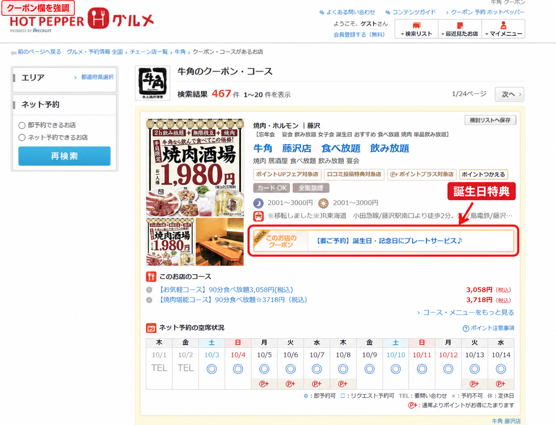Image resolution: width=556 pixels, height=425 pixels.
Task: Open 焼肉堪能コース 90分食べ放題 link
Action: point(232,300)
